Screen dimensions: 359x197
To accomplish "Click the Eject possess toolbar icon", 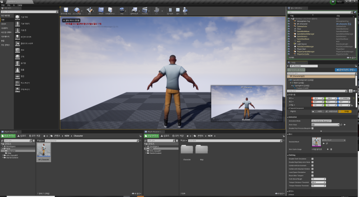I will pyautogui.click(x=185, y=10).
